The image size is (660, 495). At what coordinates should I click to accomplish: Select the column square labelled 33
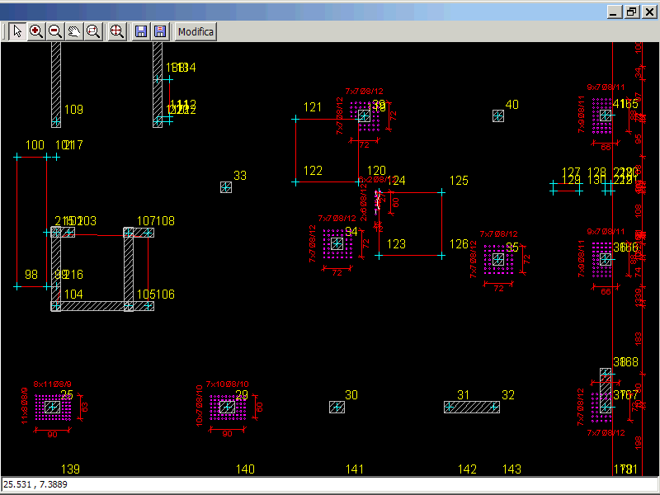click(x=226, y=187)
